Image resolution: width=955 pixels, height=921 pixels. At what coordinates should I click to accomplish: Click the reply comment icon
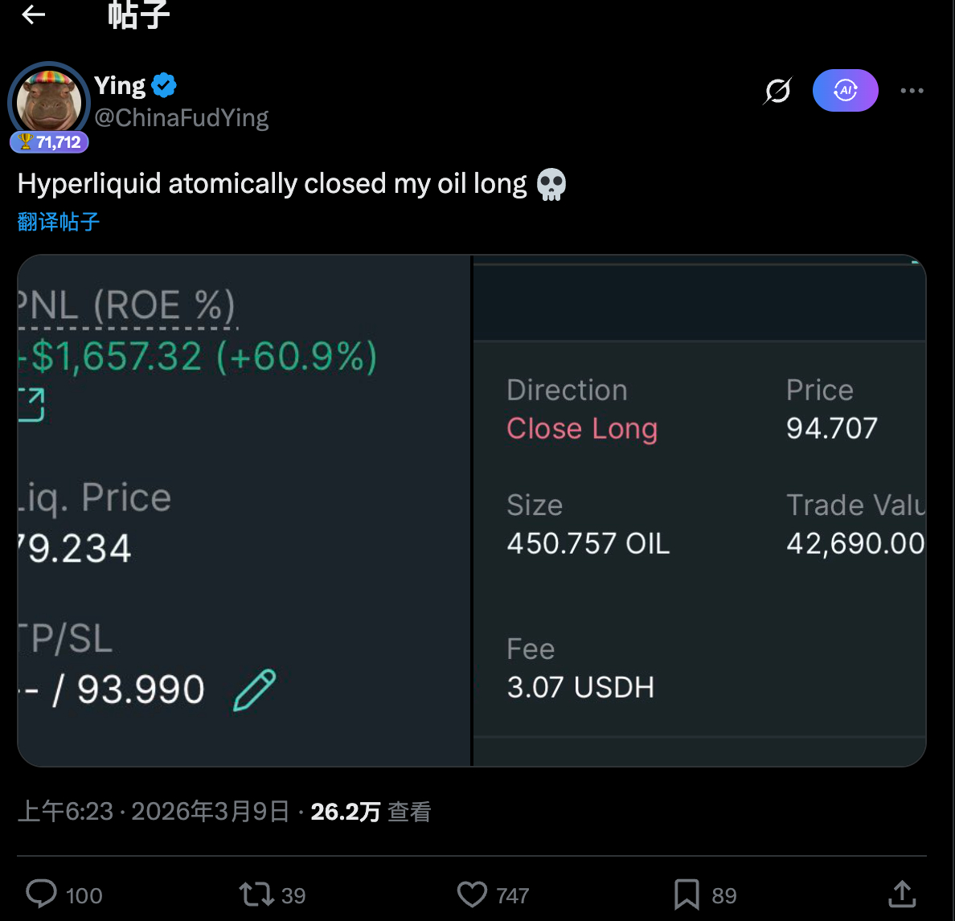[42, 894]
